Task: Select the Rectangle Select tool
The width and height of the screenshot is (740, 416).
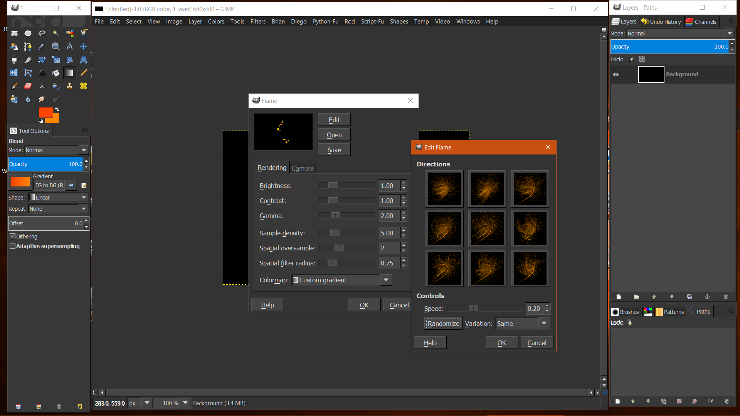Action: (x=14, y=34)
